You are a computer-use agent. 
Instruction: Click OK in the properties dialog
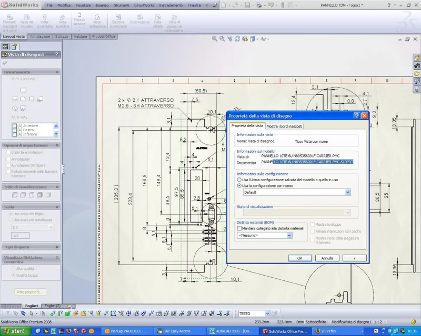pos(299,258)
